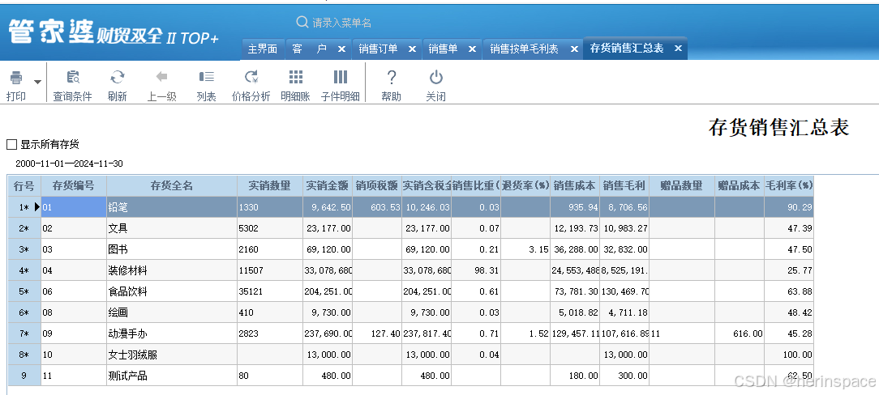Viewport: 879px width, 395px height.
Task: Select the 绘画 row name cell
Action: click(172, 312)
